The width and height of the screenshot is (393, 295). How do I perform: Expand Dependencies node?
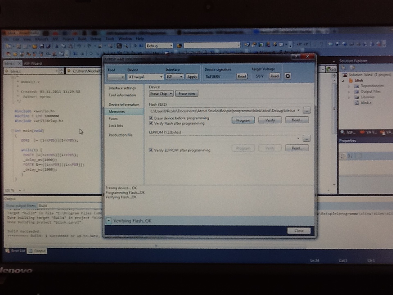click(x=349, y=86)
